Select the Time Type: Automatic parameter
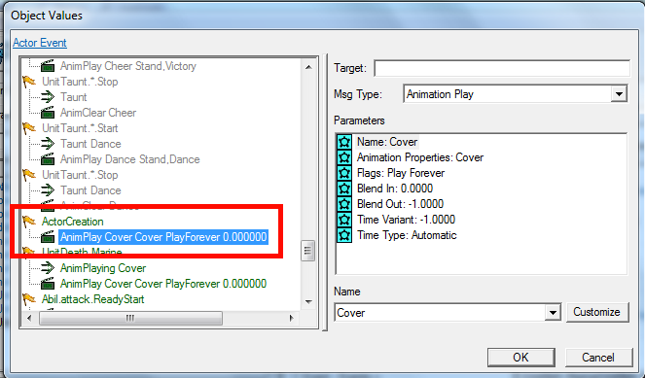Screen dimensions: 645x378 (x=407, y=235)
